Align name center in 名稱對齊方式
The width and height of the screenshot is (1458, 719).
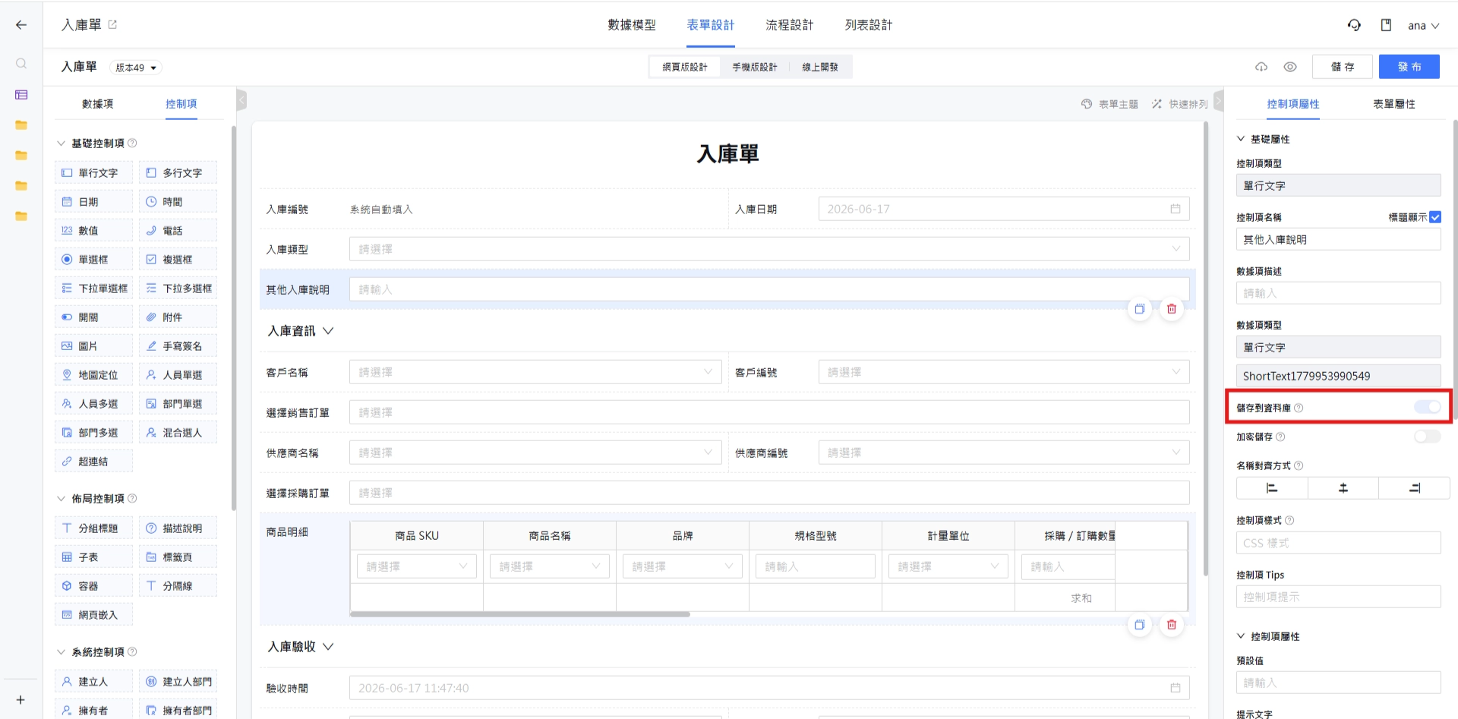1343,488
